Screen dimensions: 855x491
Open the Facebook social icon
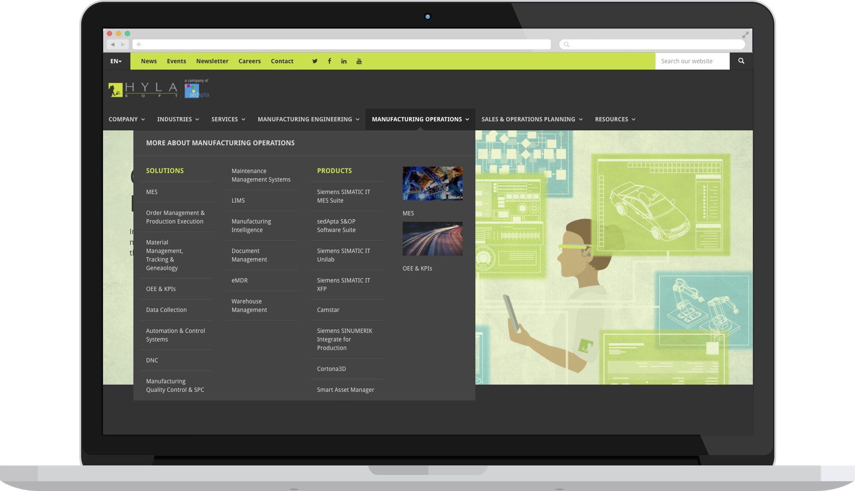329,61
